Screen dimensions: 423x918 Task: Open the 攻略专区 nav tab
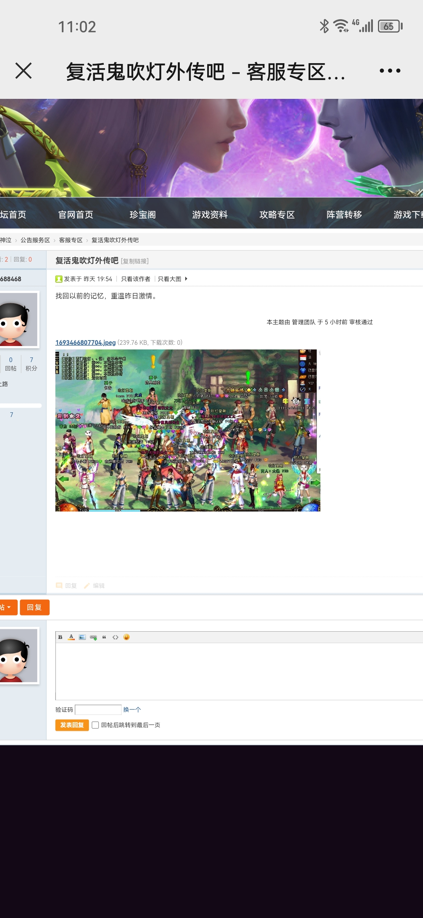pos(277,215)
